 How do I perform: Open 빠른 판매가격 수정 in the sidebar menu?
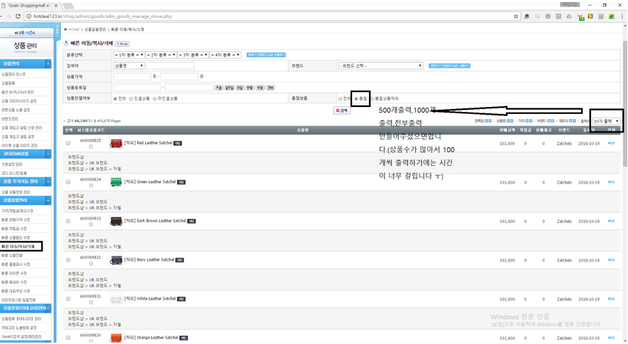pos(15,220)
